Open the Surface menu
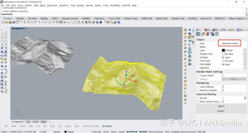The width and height of the screenshot is (248, 133). [28, 6]
